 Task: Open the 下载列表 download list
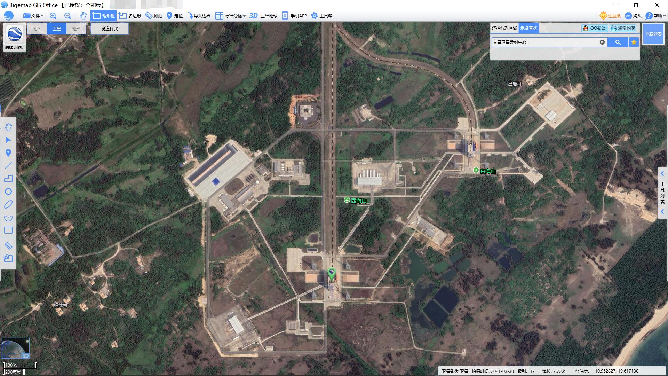[x=653, y=34]
